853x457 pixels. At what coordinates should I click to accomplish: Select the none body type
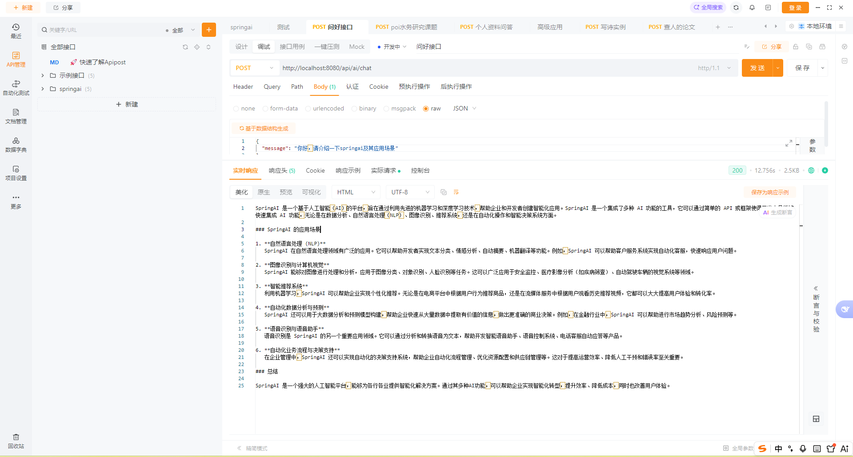[244, 109]
